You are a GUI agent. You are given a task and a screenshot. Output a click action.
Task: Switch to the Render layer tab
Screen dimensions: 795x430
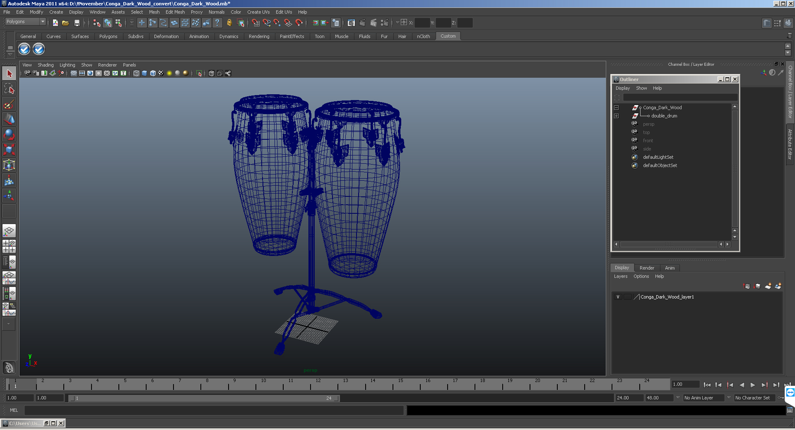[647, 268]
